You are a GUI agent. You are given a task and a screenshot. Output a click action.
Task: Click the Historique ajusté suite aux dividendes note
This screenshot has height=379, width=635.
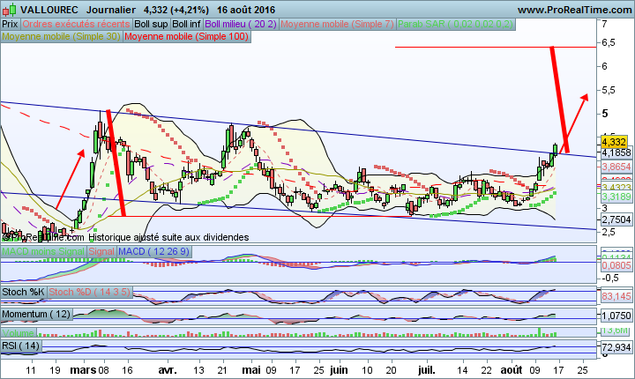pos(168,237)
